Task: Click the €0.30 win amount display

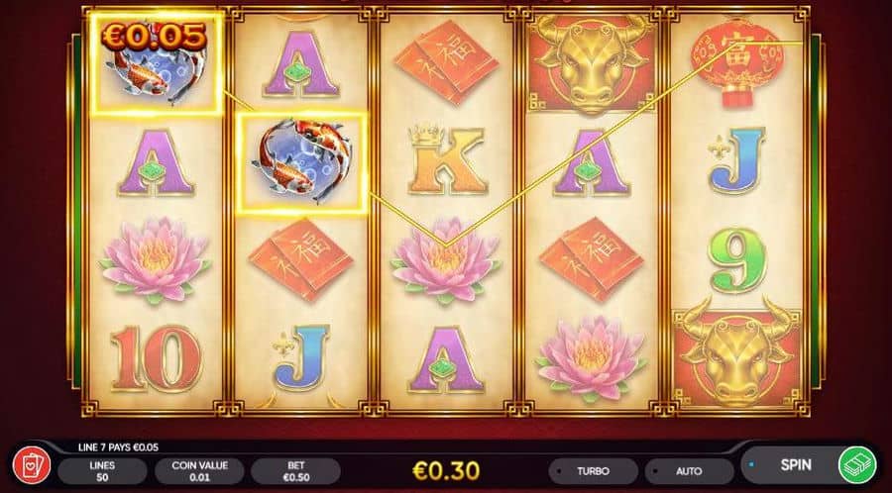Action: pyautogui.click(x=445, y=470)
